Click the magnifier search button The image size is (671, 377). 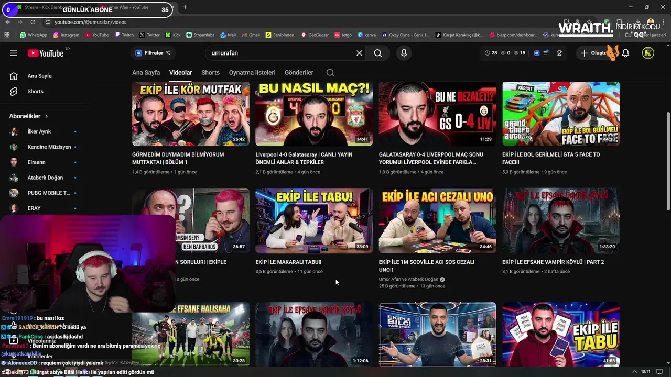click(x=377, y=53)
